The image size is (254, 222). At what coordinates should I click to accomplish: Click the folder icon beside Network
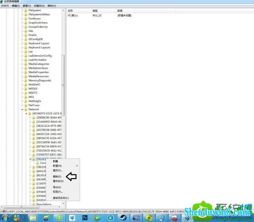(25, 109)
